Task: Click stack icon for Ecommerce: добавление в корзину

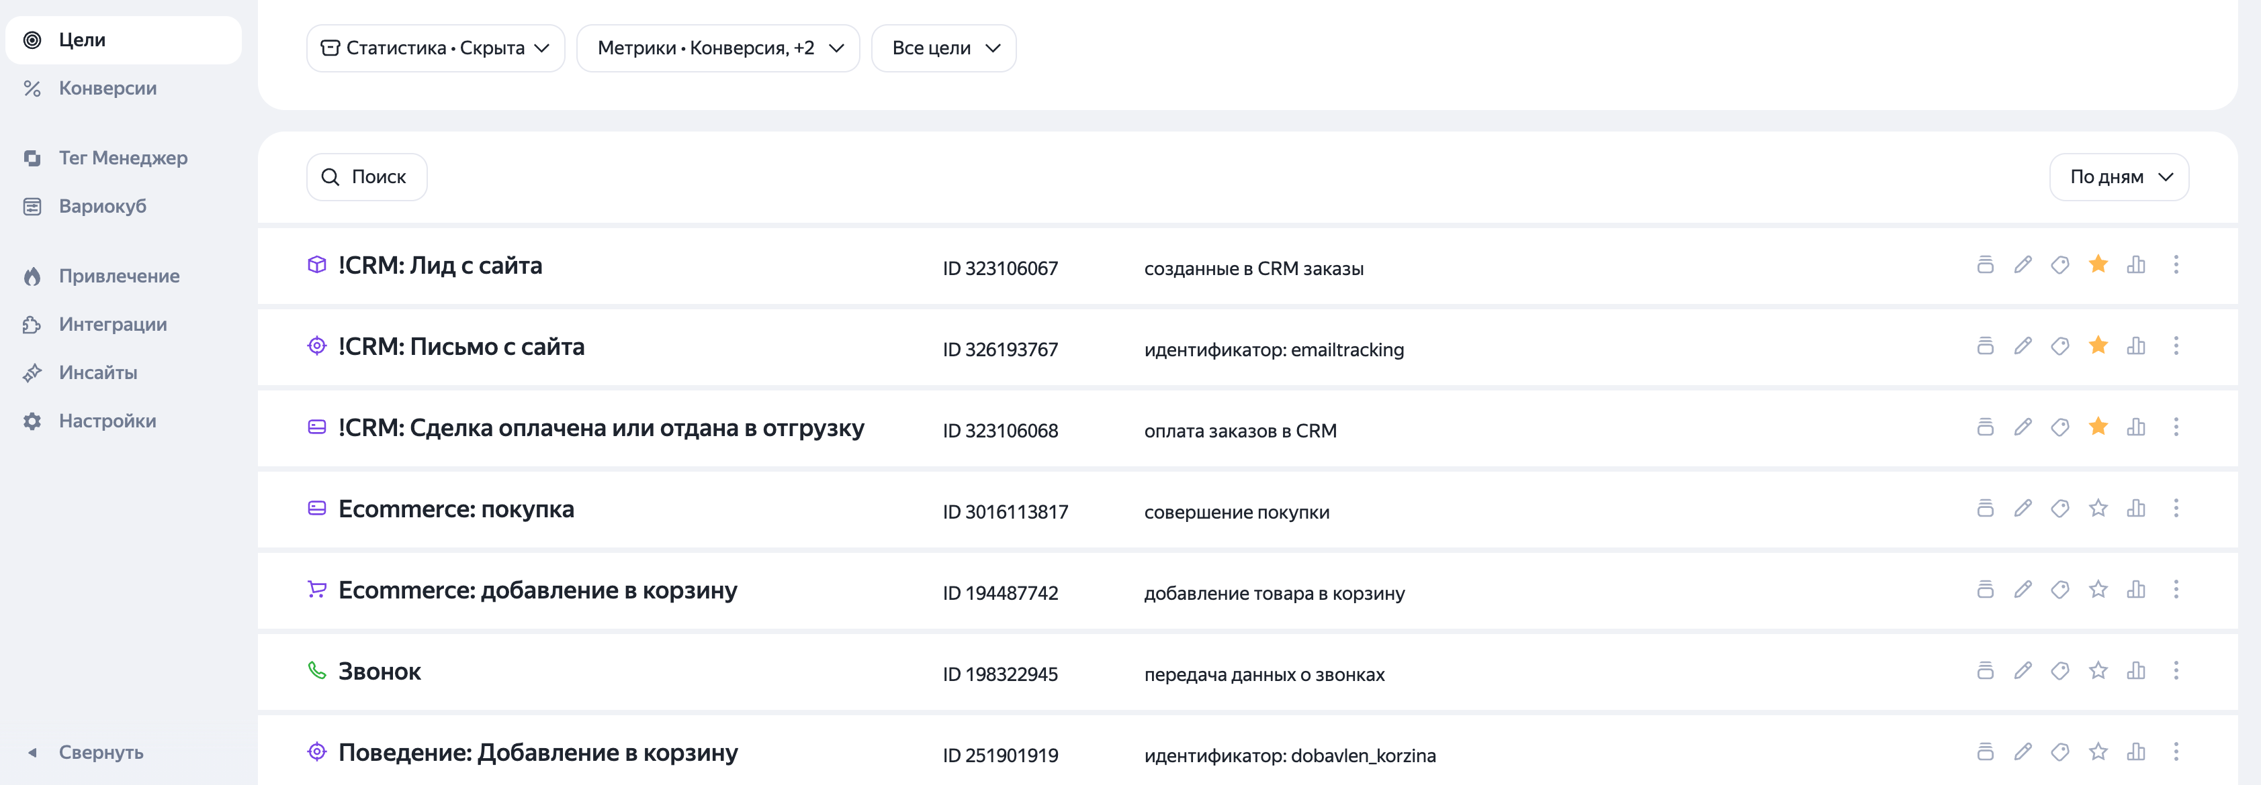Action: click(x=1984, y=589)
